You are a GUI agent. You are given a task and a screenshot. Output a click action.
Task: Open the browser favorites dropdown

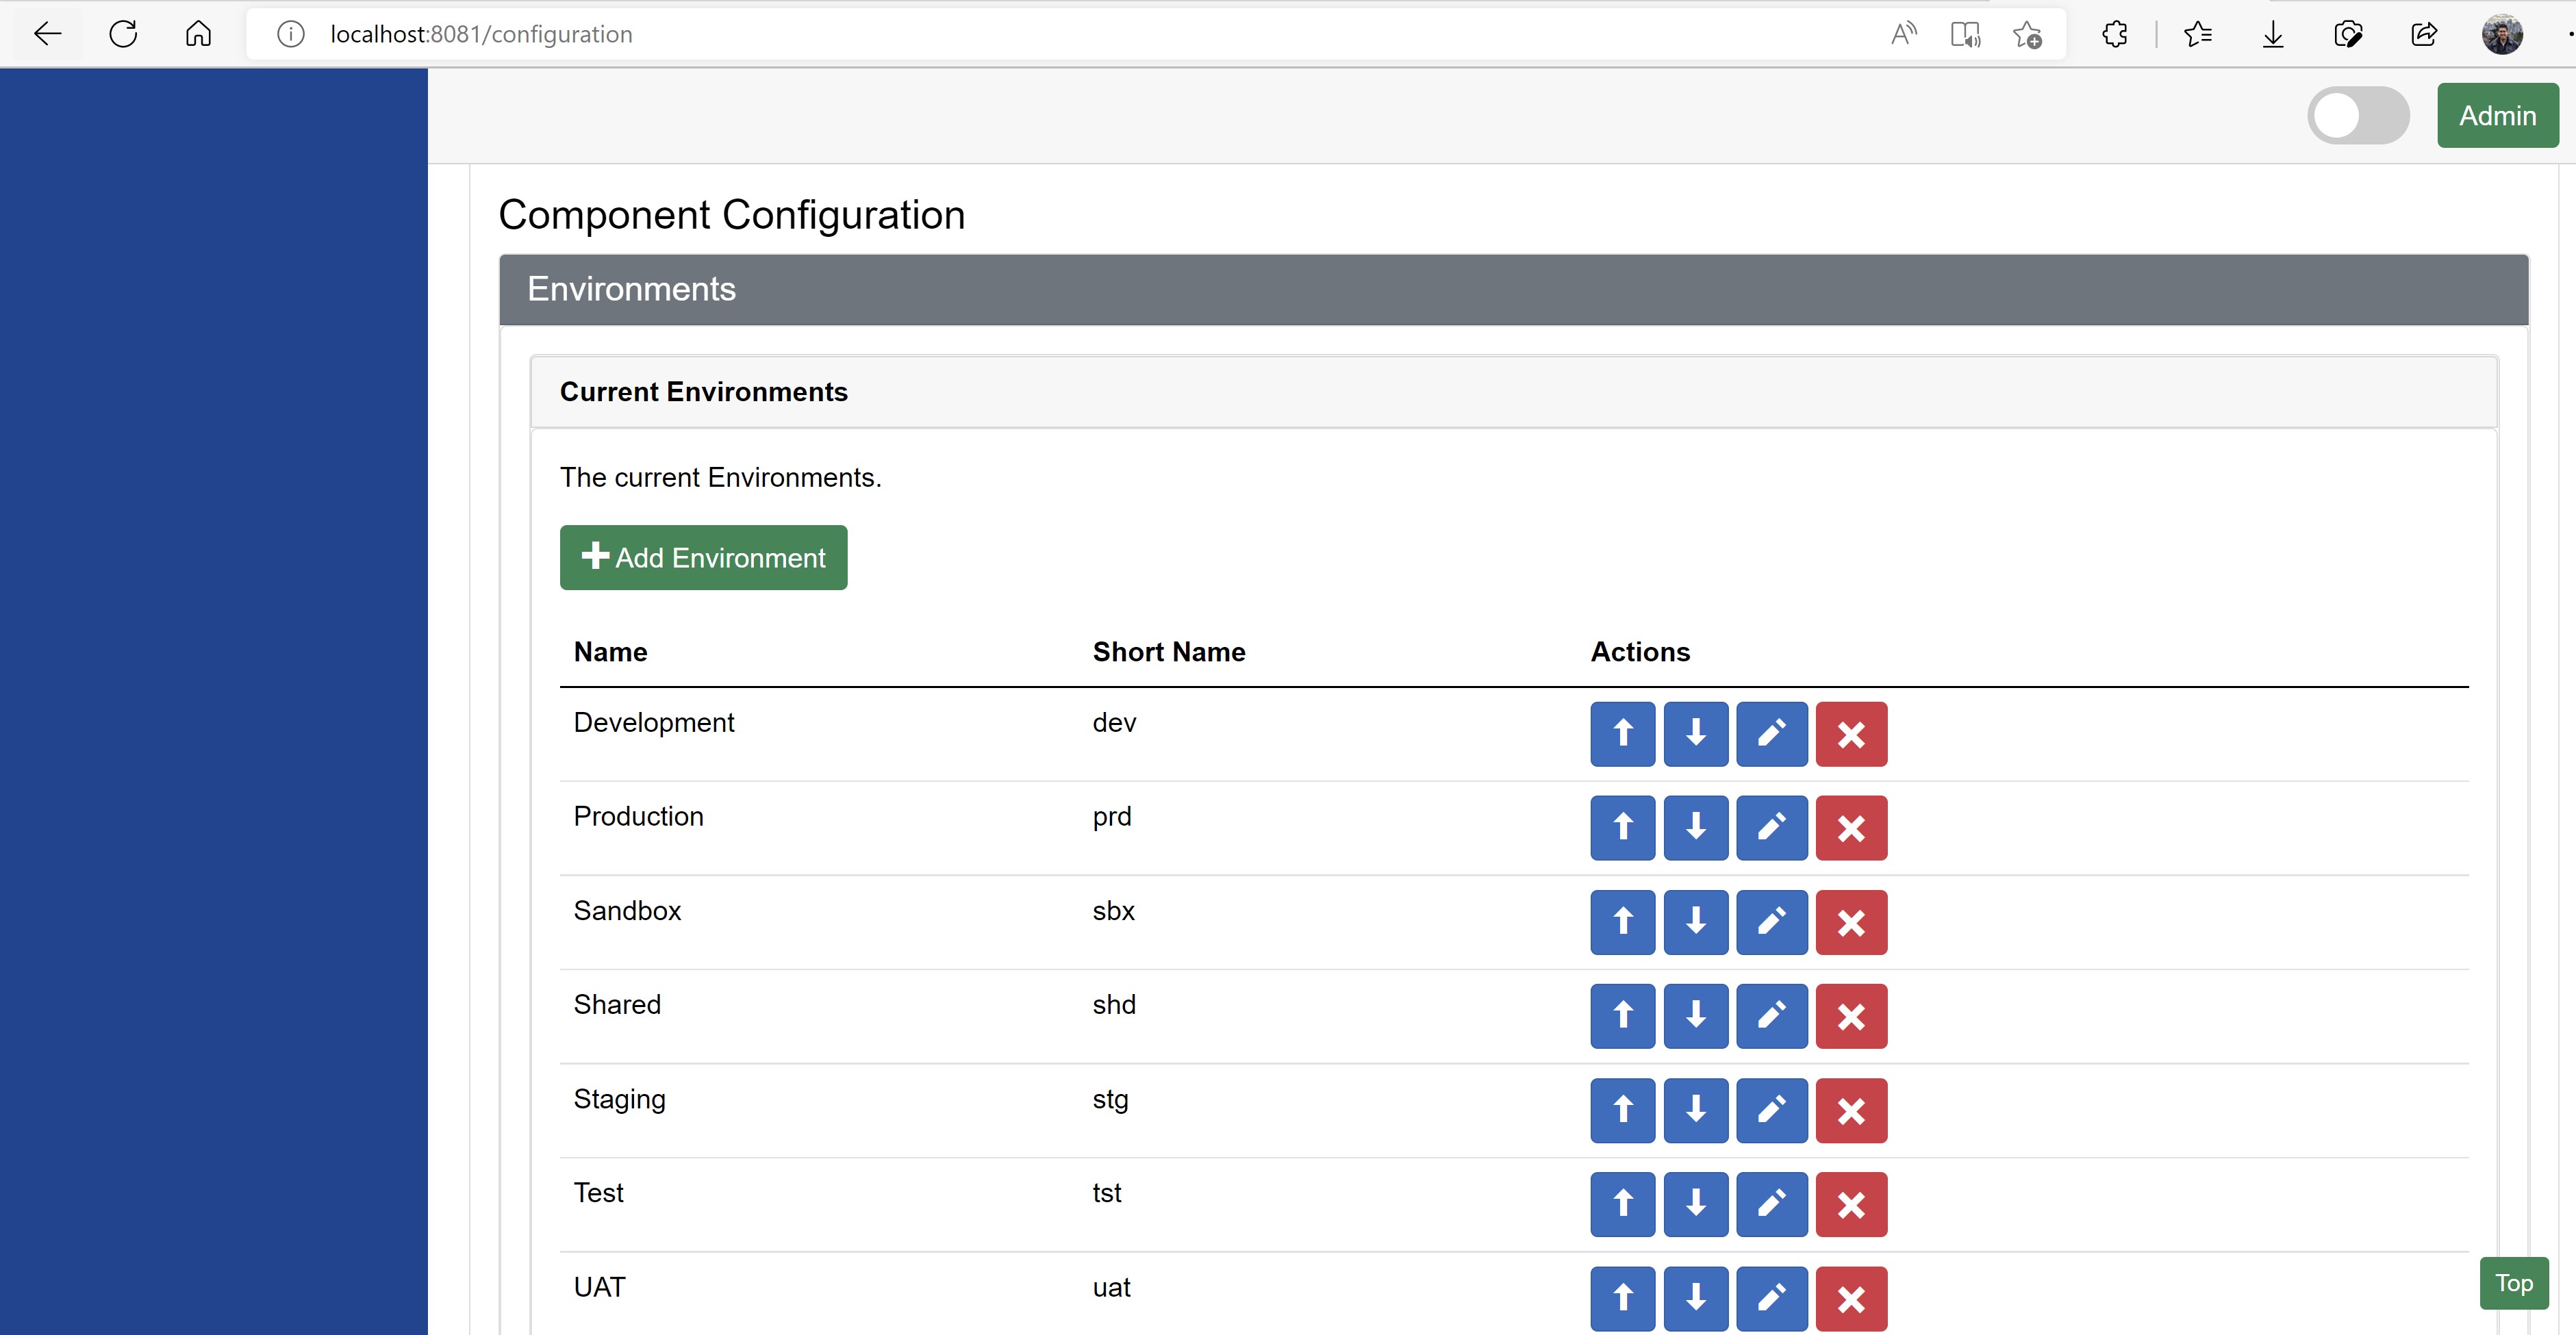click(2197, 32)
